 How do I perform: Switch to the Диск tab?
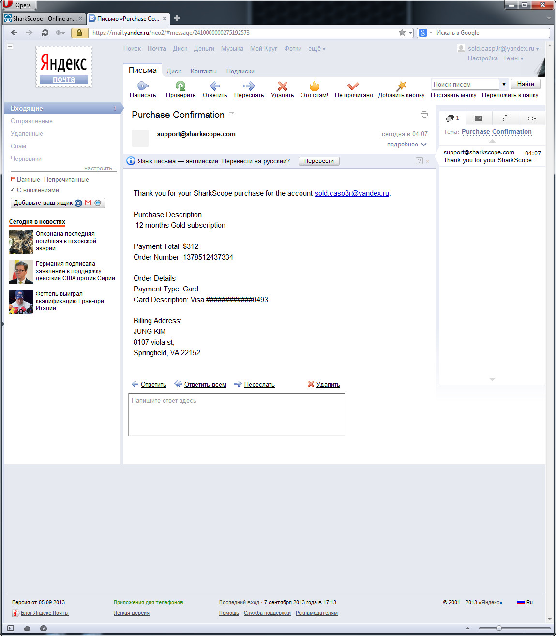tap(174, 71)
